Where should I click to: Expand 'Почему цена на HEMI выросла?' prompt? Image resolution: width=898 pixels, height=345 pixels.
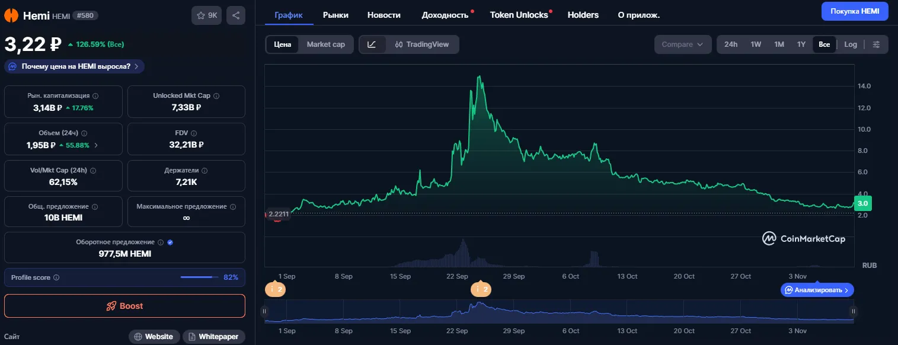coord(74,66)
